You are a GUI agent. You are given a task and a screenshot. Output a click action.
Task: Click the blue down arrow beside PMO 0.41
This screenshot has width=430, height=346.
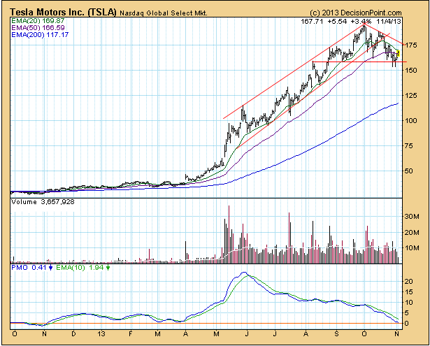pos(50,268)
